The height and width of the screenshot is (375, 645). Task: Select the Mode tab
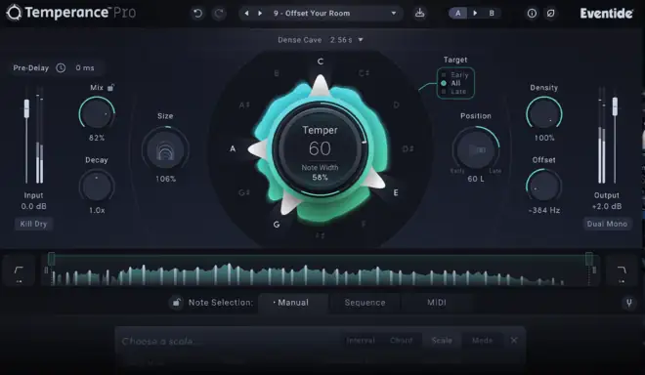(x=482, y=341)
